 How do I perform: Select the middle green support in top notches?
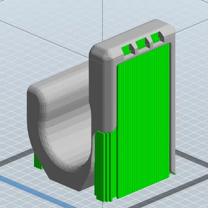(141, 43)
